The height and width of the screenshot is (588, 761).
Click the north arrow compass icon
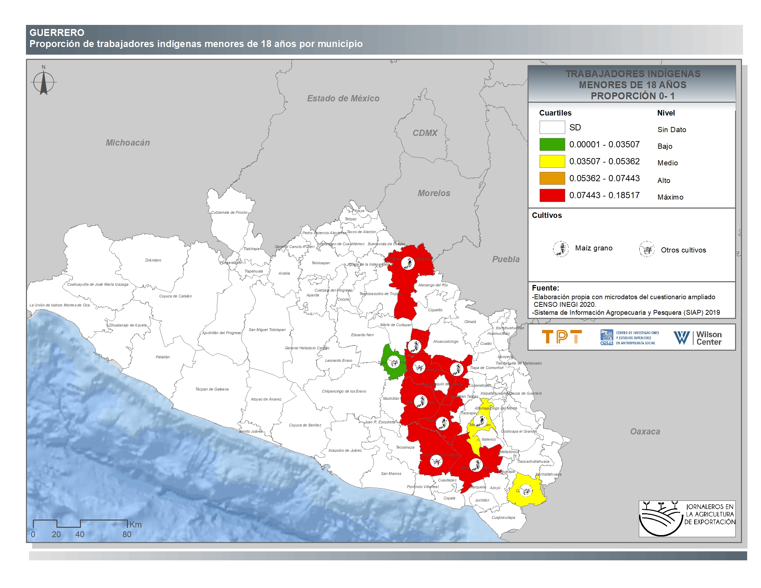click(x=44, y=83)
